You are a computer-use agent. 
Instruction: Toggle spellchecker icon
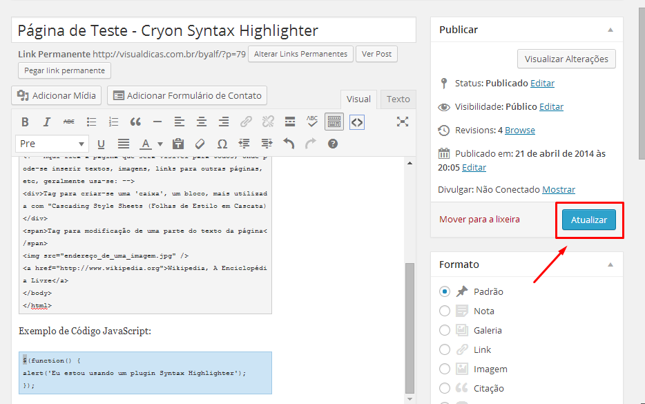(x=312, y=122)
